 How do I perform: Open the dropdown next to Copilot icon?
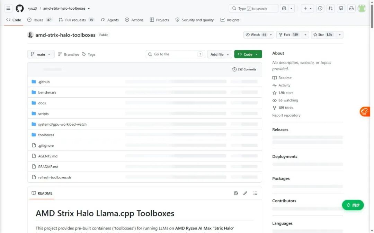pyautogui.click(x=292, y=8)
